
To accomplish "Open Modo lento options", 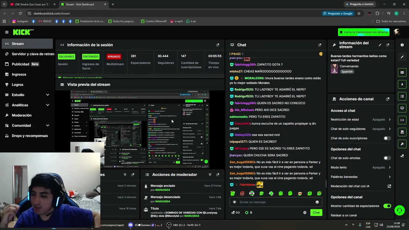I will 361,167.
